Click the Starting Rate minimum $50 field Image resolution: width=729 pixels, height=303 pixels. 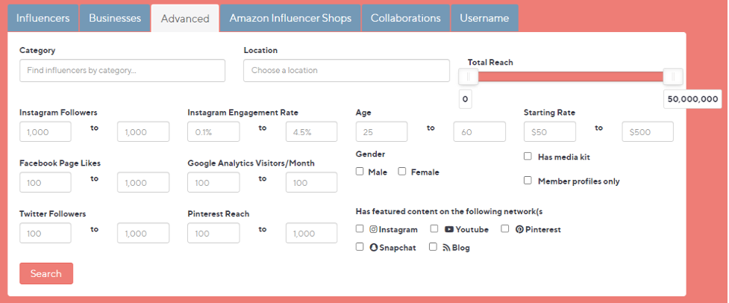click(549, 132)
